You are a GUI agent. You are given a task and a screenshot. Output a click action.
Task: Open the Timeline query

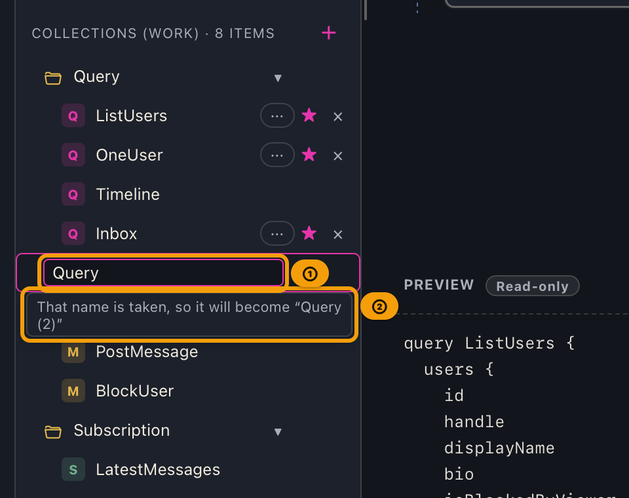(x=128, y=195)
